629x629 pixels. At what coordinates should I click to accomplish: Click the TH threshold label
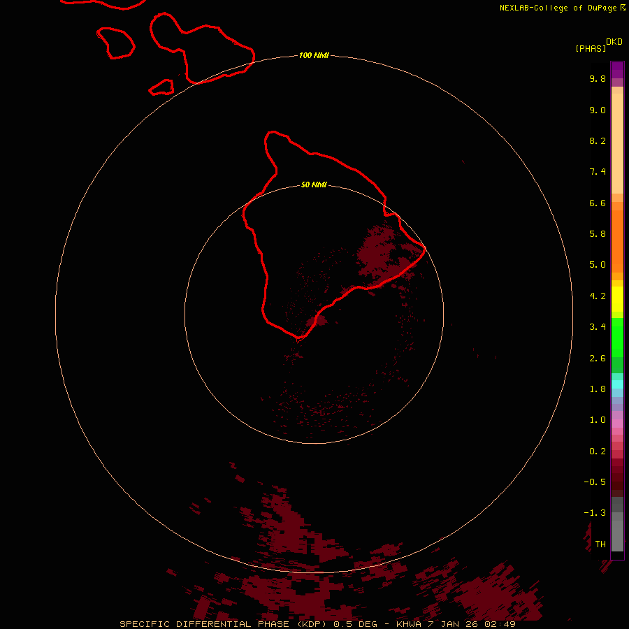[x=600, y=544]
